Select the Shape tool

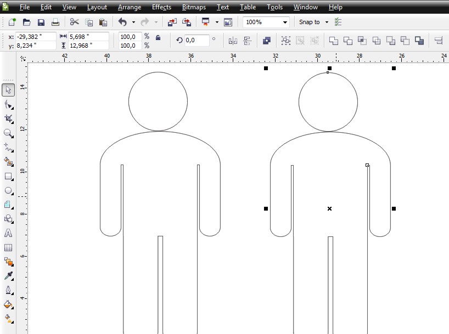point(8,104)
